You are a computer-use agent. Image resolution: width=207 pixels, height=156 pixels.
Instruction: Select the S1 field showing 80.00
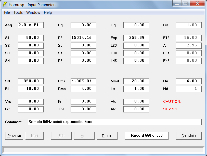31,38
